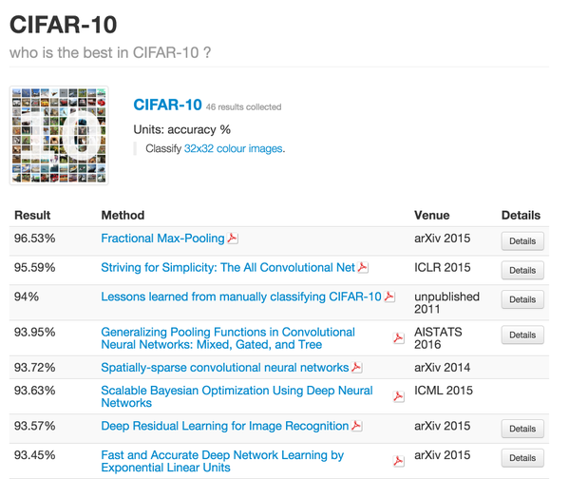Select the 93.57% result value
This screenshot has height=479, width=569.
tap(35, 426)
